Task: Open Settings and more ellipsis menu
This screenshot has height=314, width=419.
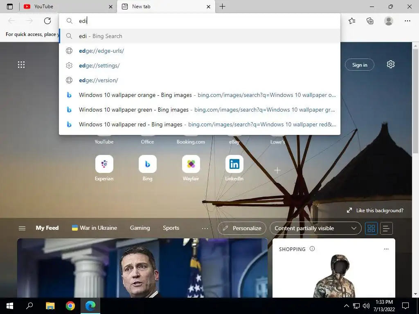Action: pos(407,21)
